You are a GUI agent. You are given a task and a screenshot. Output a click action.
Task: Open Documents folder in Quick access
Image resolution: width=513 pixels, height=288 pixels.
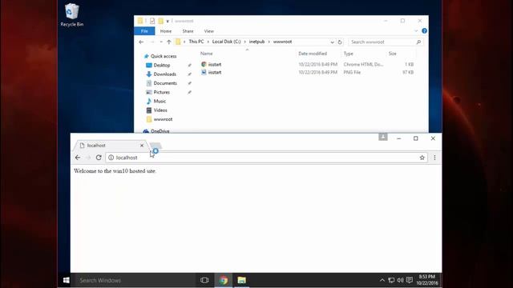165,83
